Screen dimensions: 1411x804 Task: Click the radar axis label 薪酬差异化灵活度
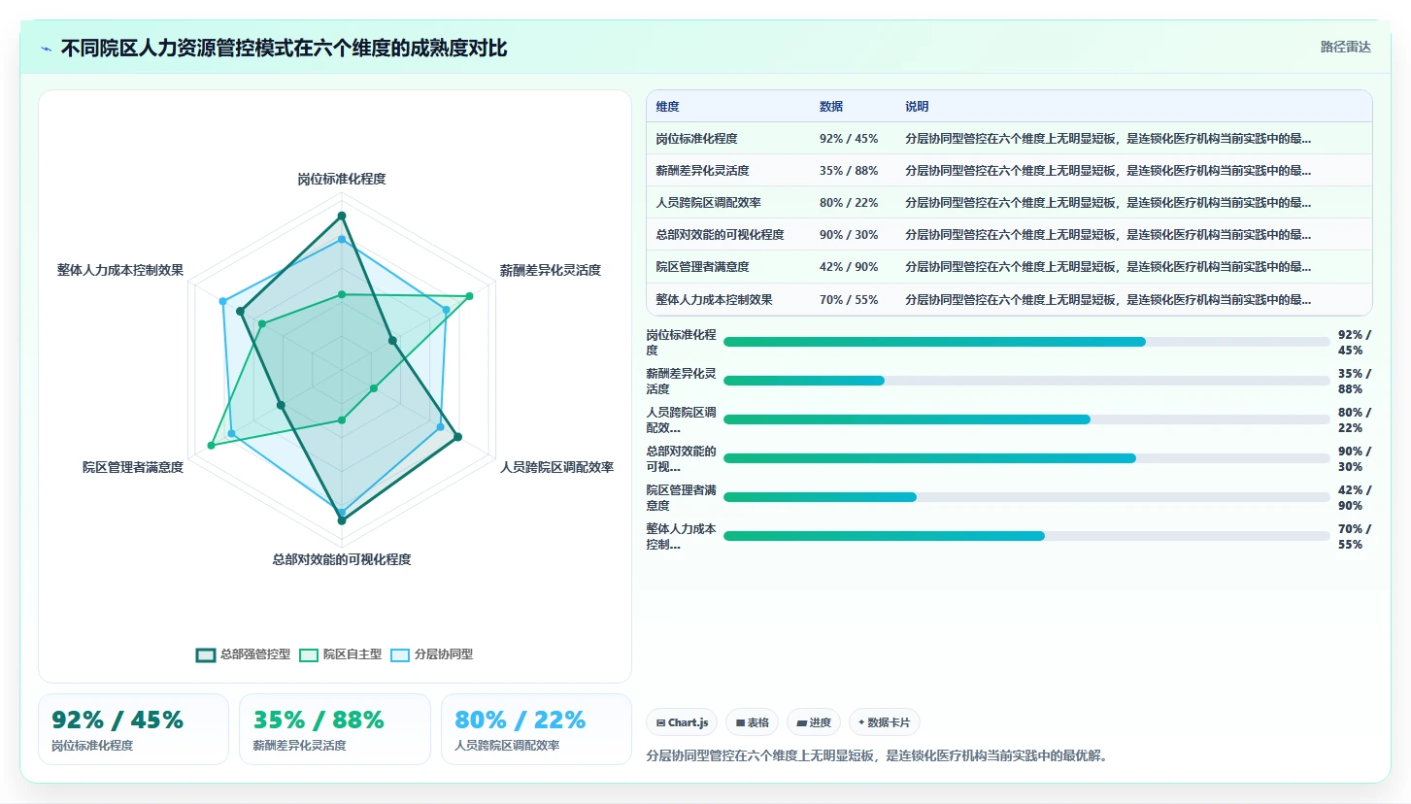pyautogui.click(x=551, y=270)
